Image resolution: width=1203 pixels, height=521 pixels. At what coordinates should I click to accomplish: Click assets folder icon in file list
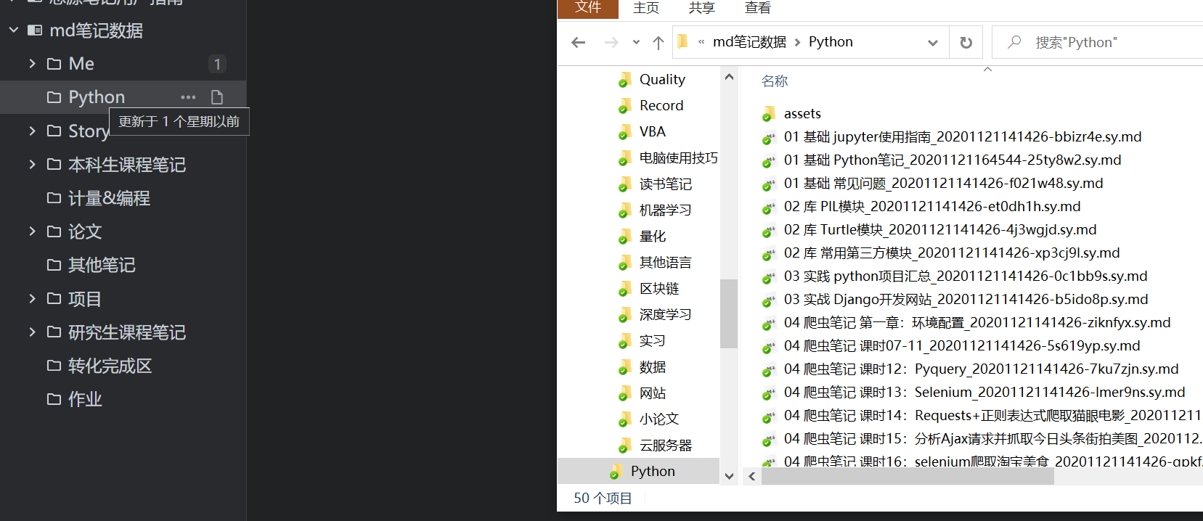click(x=769, y=114)
